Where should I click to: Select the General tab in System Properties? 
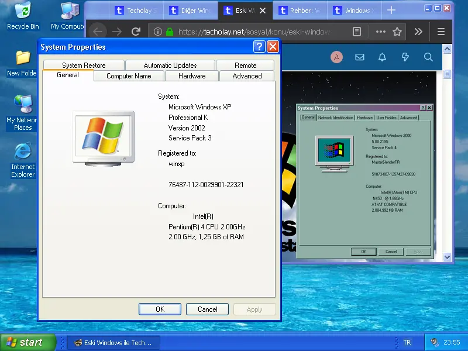68,75
